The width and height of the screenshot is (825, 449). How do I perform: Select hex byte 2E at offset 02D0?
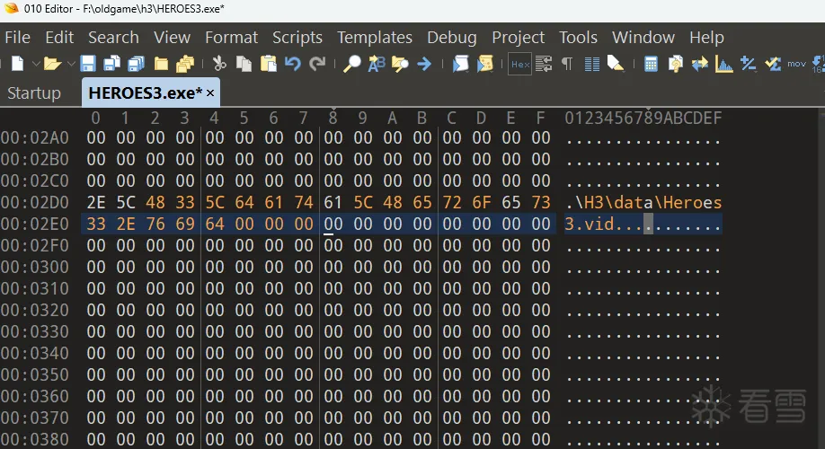pos(96,202)
